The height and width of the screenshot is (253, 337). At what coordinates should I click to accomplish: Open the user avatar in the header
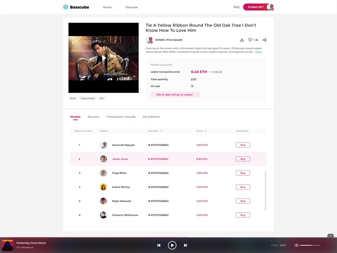(x=270, y=7)
